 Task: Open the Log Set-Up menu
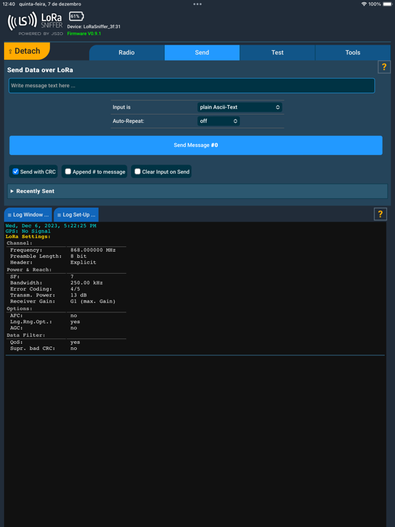coord(76,215)
